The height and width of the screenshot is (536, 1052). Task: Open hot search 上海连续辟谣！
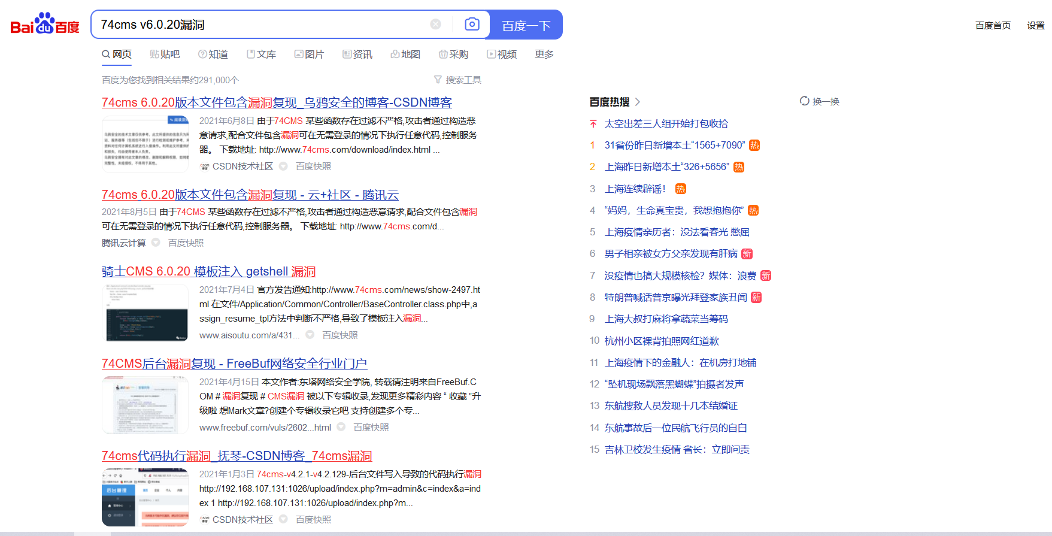tap(635, 189)
